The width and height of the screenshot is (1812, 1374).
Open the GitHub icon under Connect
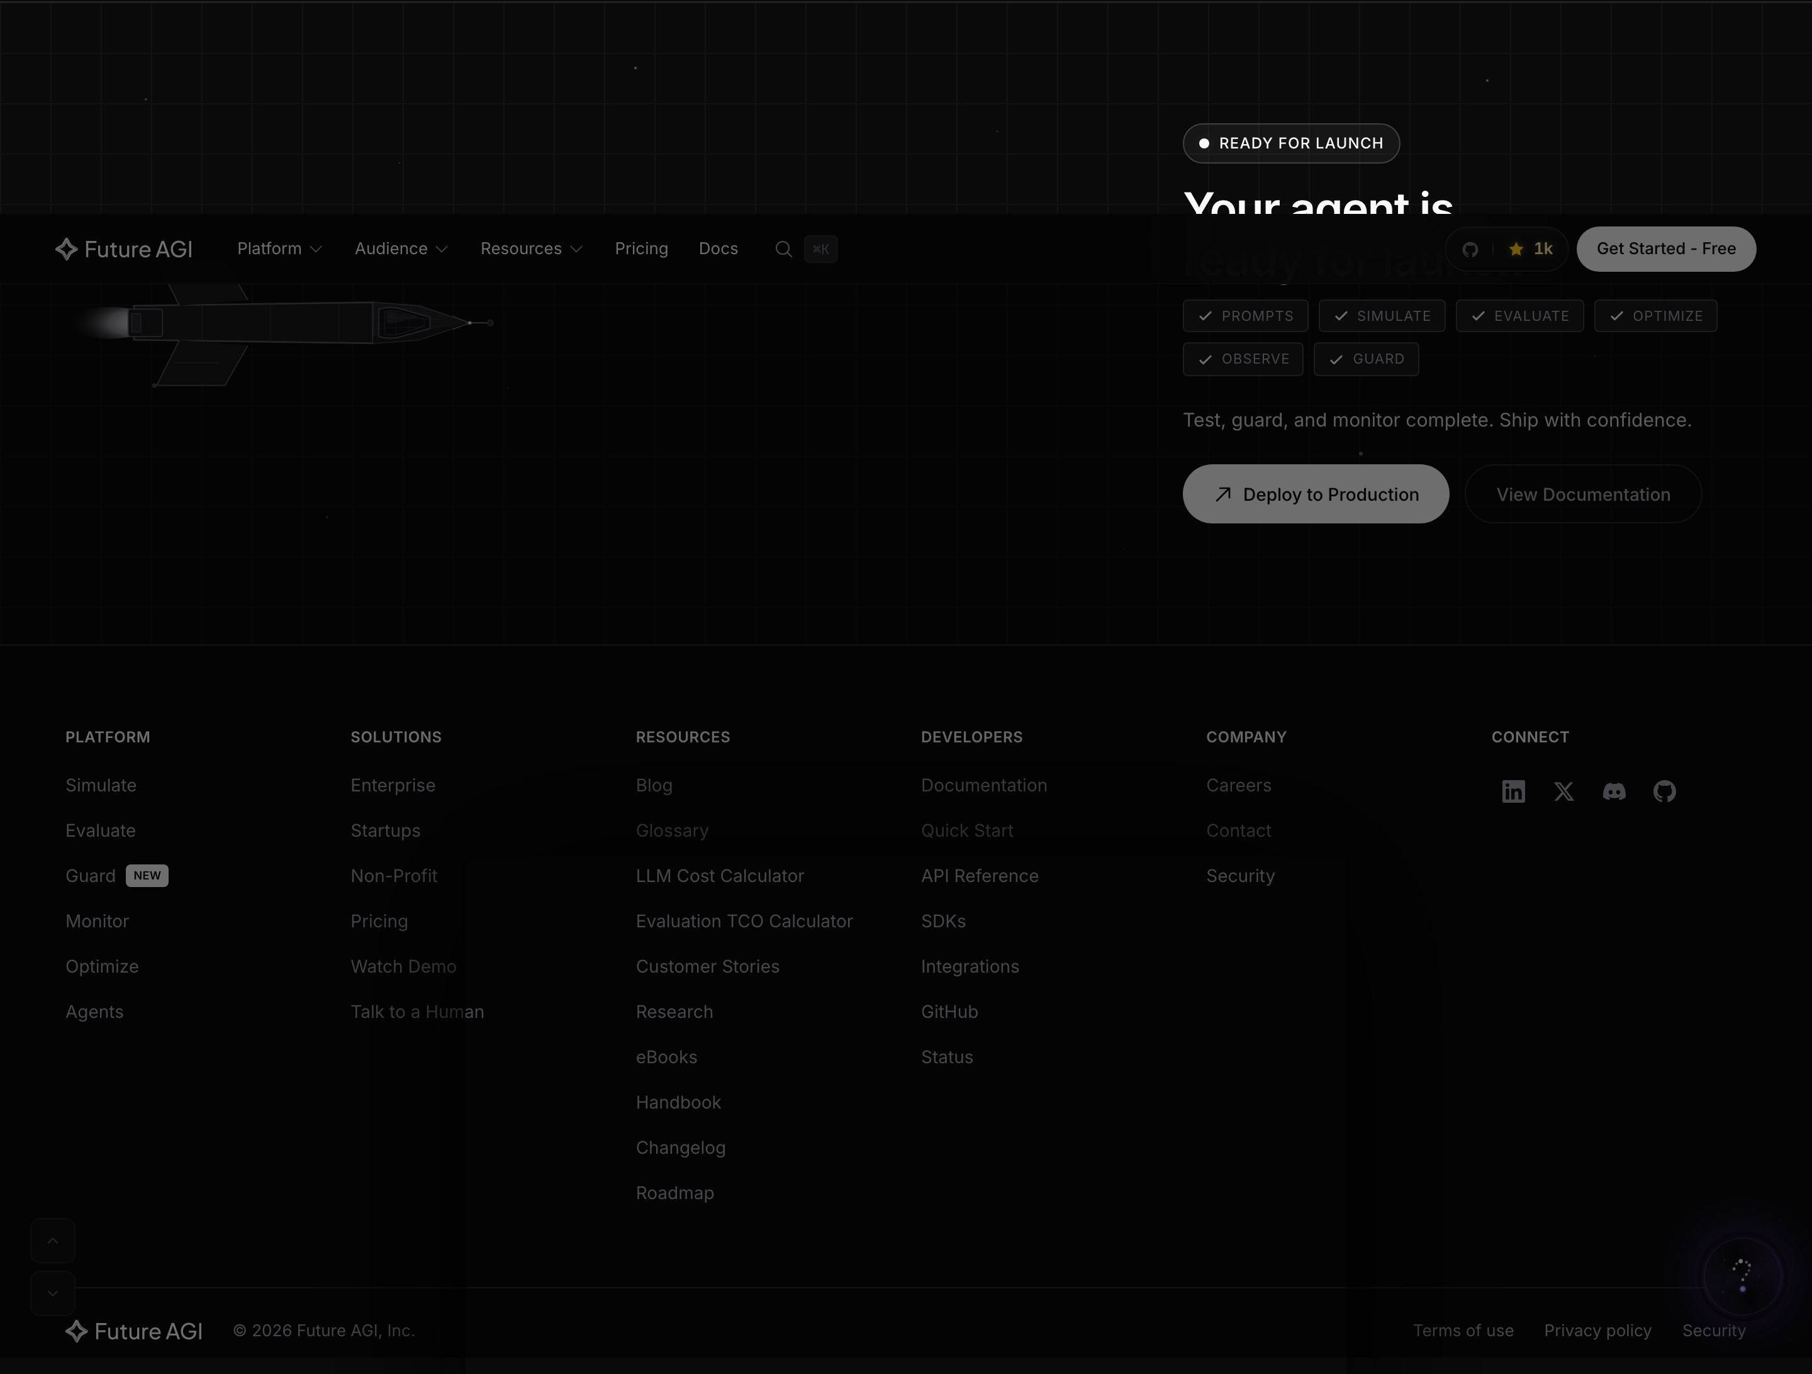click(x=1665, y=791)
